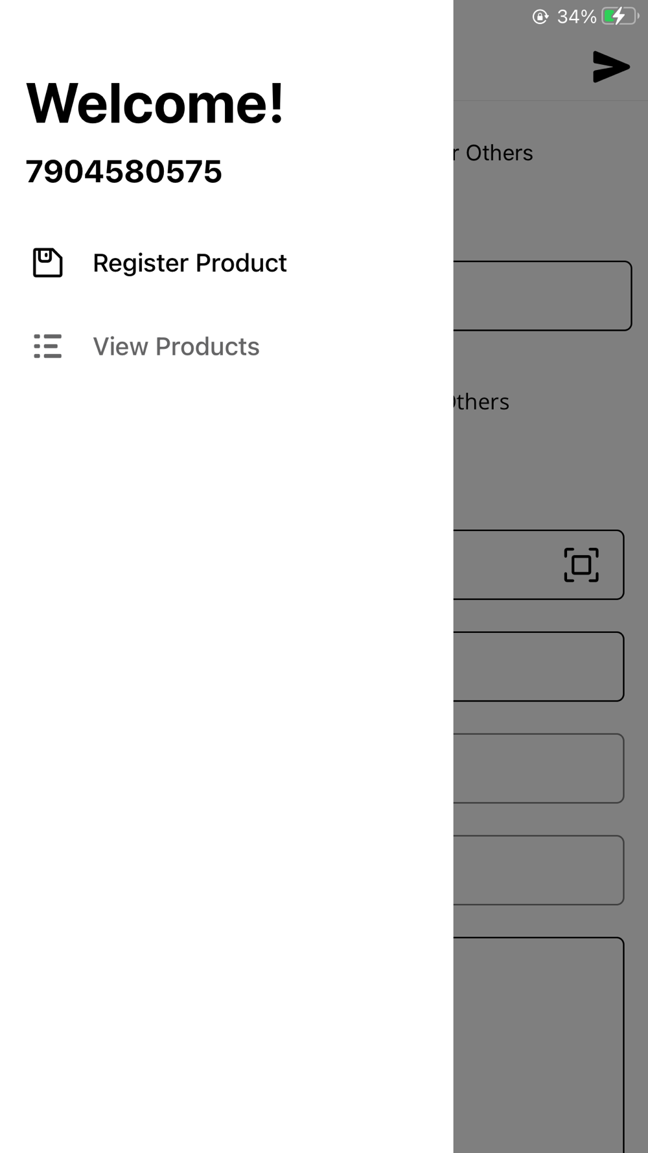Viewport: 648px width, 1153px height.
Task: Tap the 34% battery percentage text
Action: pyautogui.click(x=576, y=16)
